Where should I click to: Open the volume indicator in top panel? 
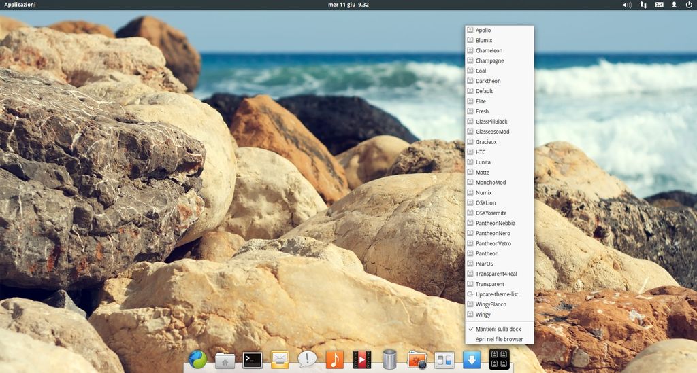coord(627,5)
